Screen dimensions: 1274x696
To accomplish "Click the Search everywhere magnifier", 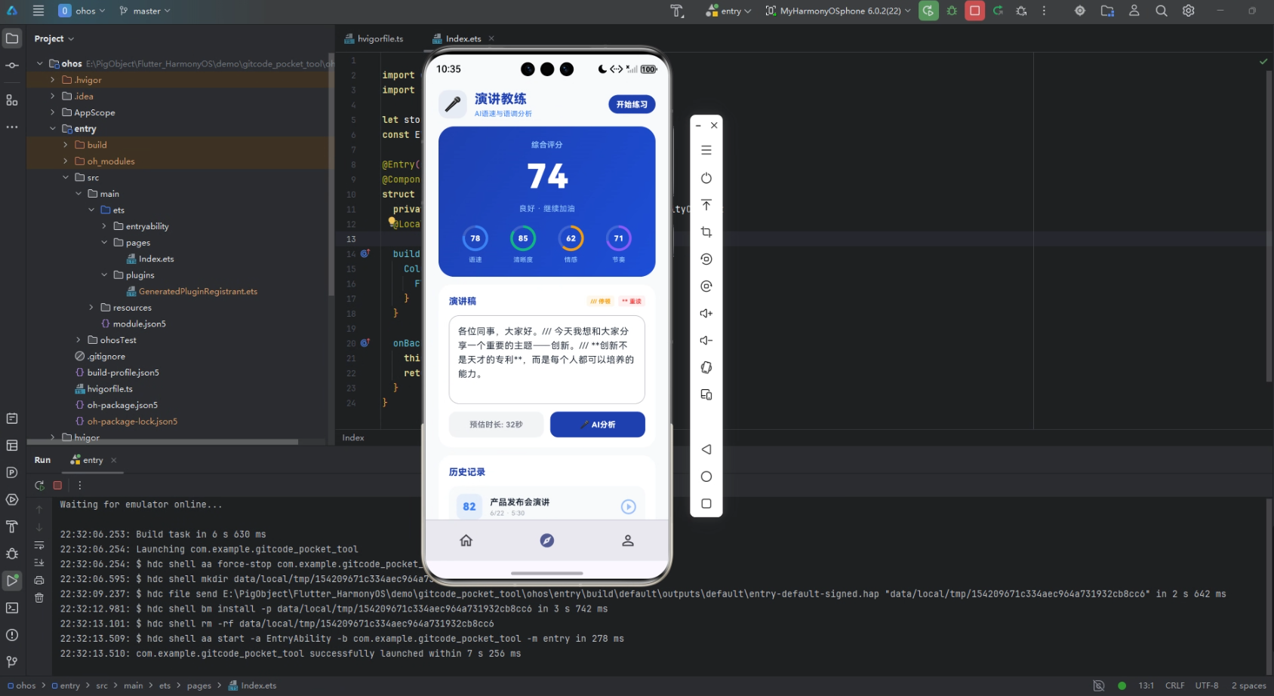I will [x=1161, y=11].
